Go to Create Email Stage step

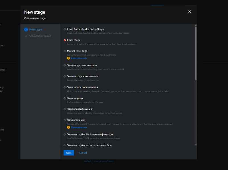point(40,36)
